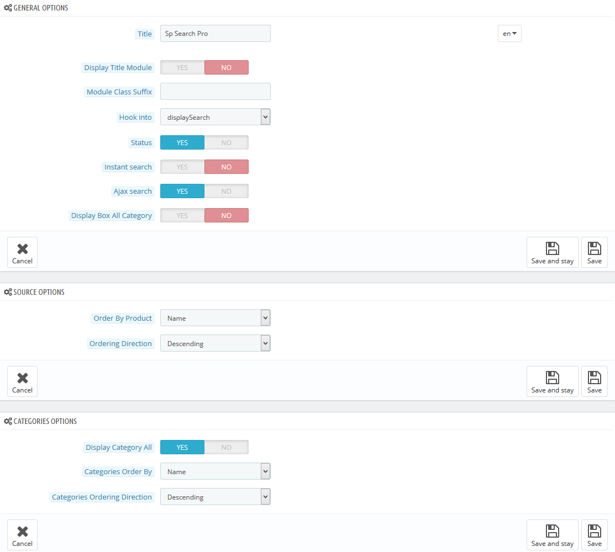Image resolution: width=615 pixels, height=552 pixels.
Task: Open the en language dropdown
Action: (509, 34)
